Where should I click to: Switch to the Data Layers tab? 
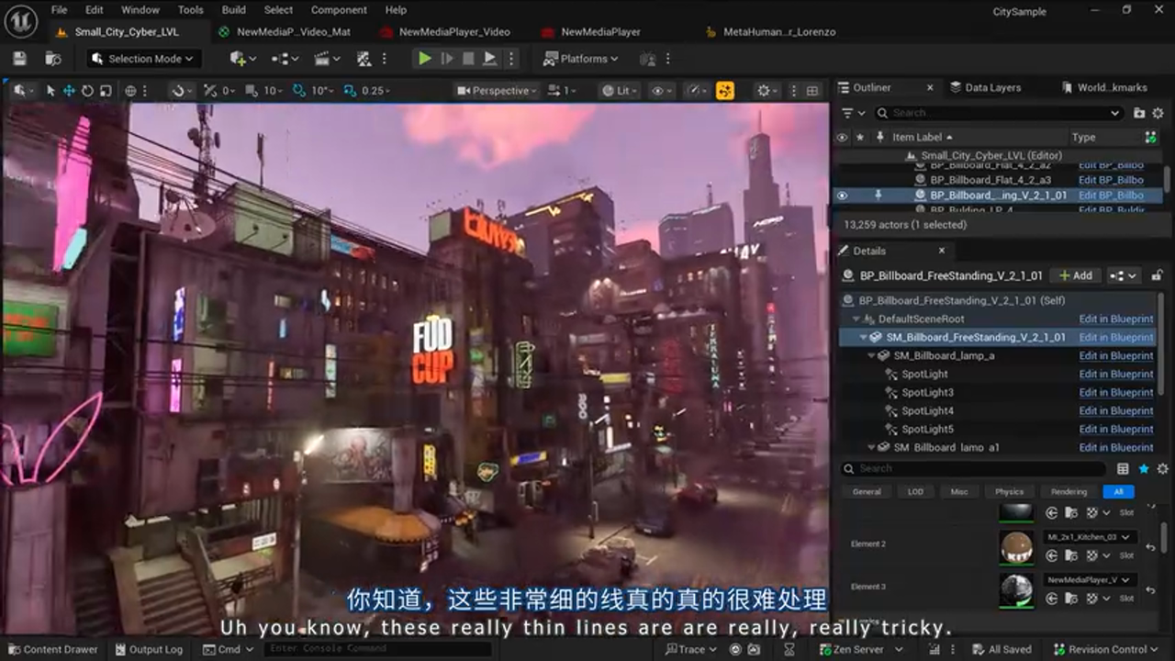pyautogui.click(x=991, y=87)
